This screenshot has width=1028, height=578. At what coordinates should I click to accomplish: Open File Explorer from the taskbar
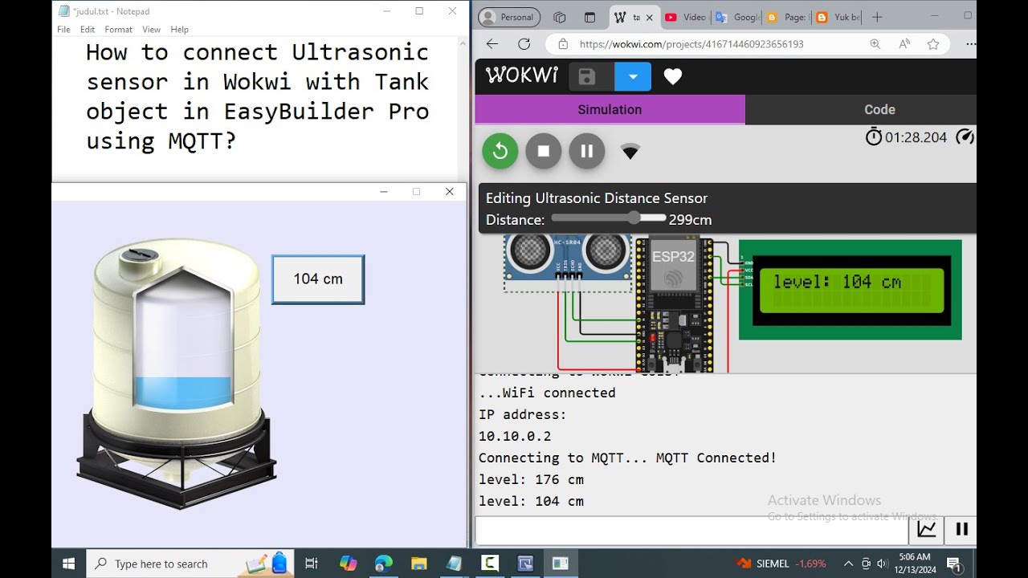[419, 564]
